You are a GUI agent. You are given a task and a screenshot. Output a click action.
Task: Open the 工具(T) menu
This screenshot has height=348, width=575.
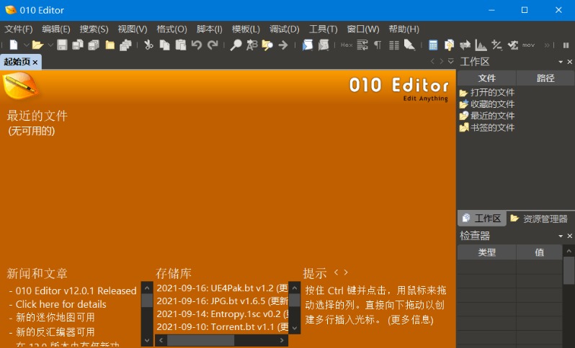coord(323,29)
